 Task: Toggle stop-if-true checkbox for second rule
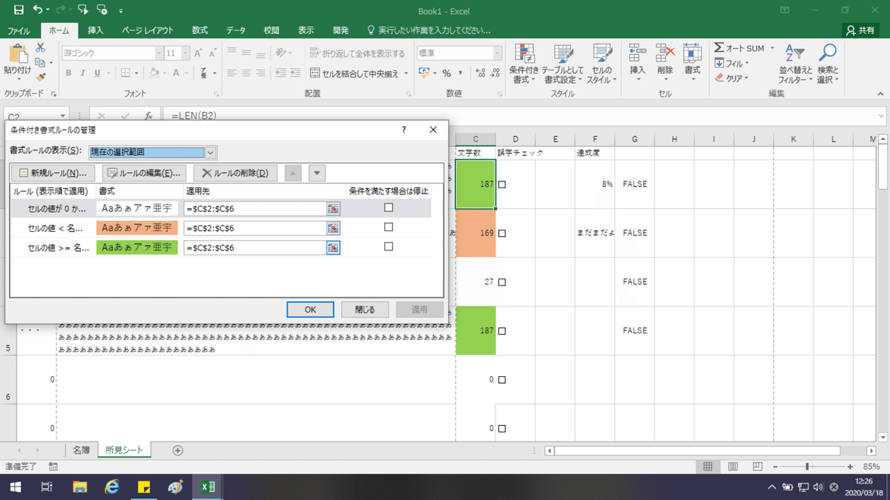389,227
